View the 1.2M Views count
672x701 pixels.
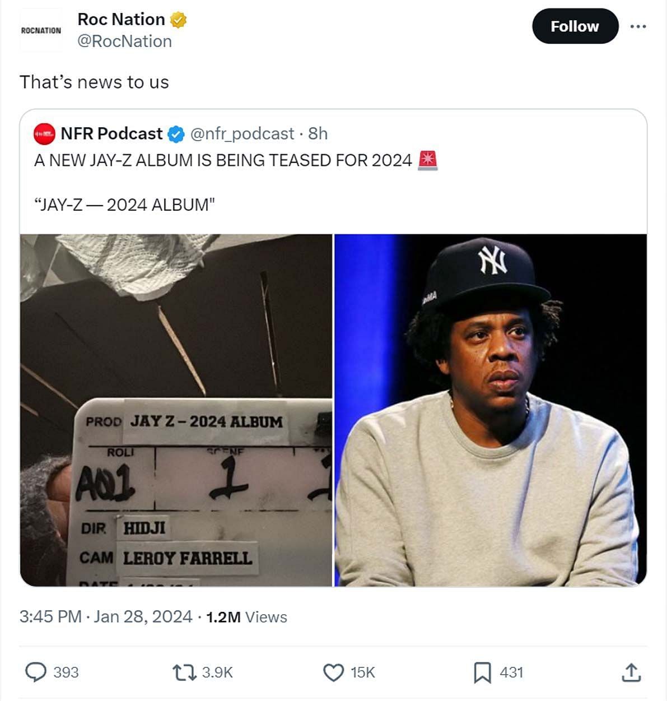click(x=246, y=617)
